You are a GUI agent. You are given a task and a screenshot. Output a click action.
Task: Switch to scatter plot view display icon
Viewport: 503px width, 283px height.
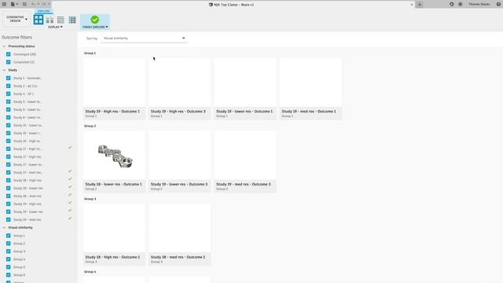[x=61, y=20]
